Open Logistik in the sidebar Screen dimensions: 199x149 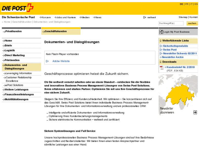tap(21, 51)
